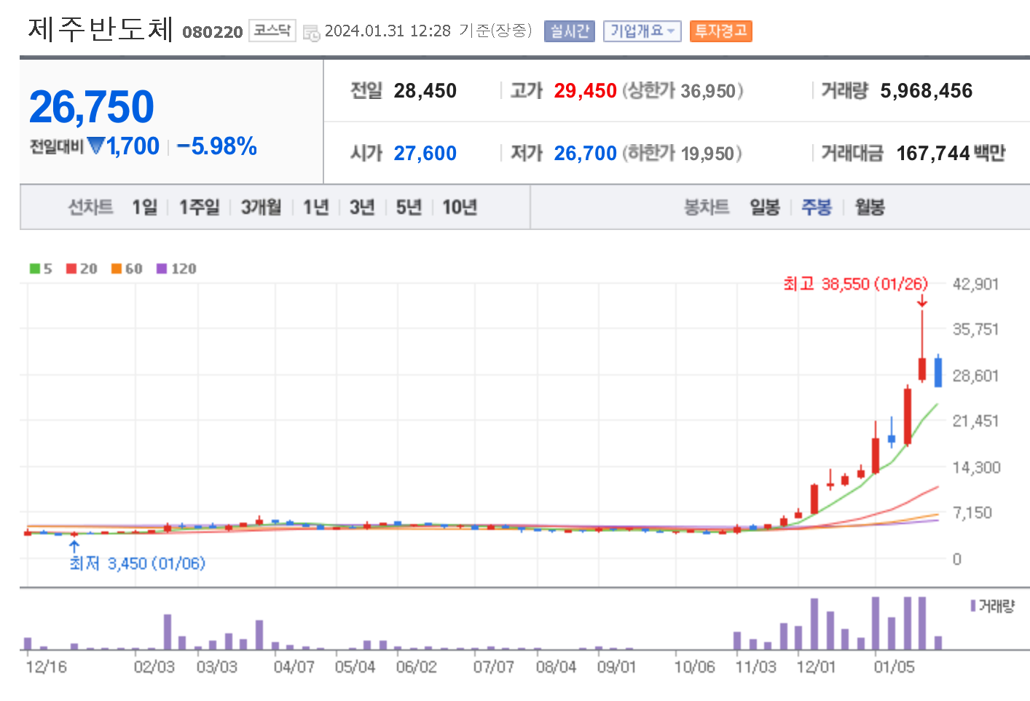
Task: Click the stock code 080220
Action: coord(213,32)
